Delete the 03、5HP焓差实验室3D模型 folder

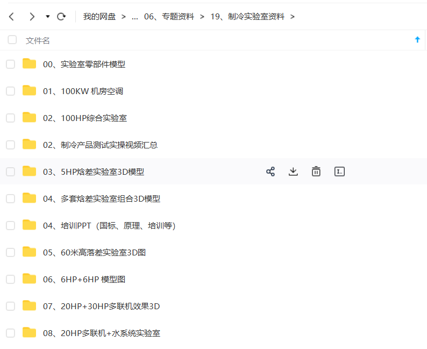pyautogui.click(x=316, y=172)
